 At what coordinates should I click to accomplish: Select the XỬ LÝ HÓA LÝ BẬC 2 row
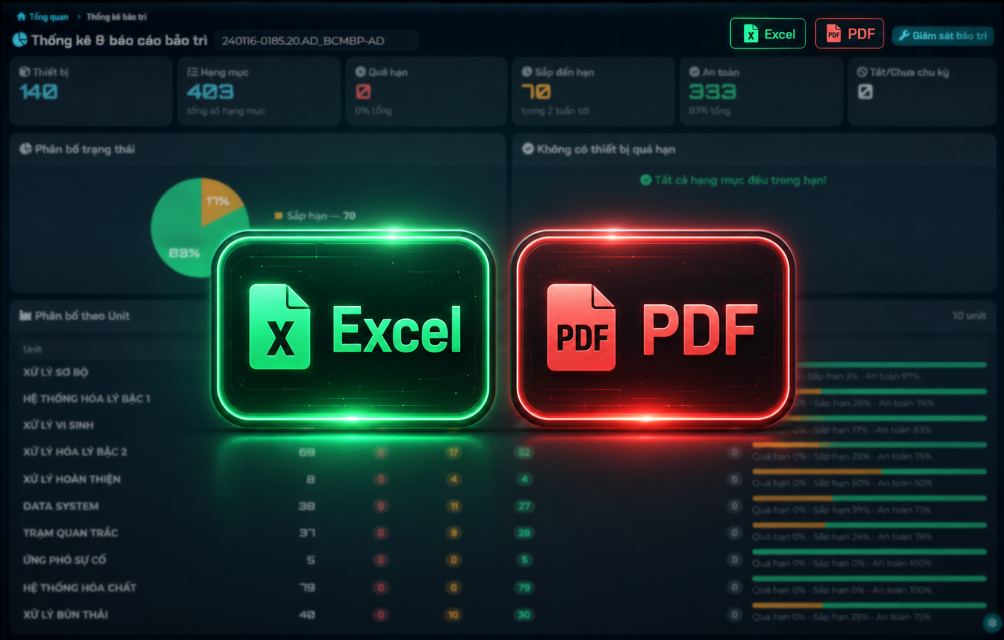(503, 452)
